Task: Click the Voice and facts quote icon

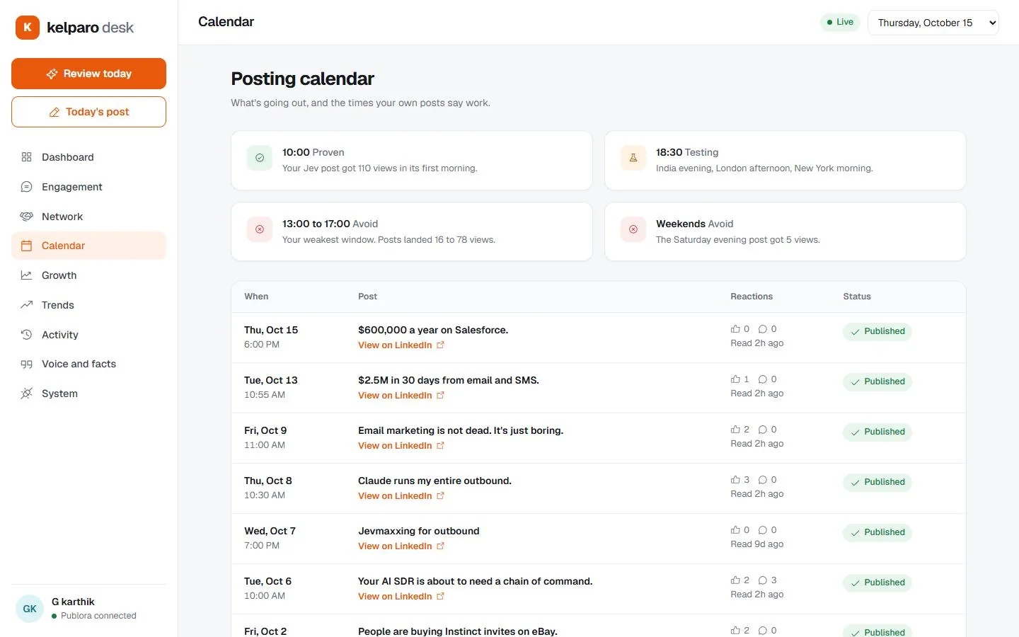Action: click(x=27, y=364)
